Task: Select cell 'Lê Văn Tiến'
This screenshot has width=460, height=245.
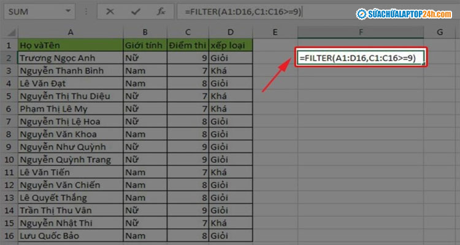Action: pos(71,172)
